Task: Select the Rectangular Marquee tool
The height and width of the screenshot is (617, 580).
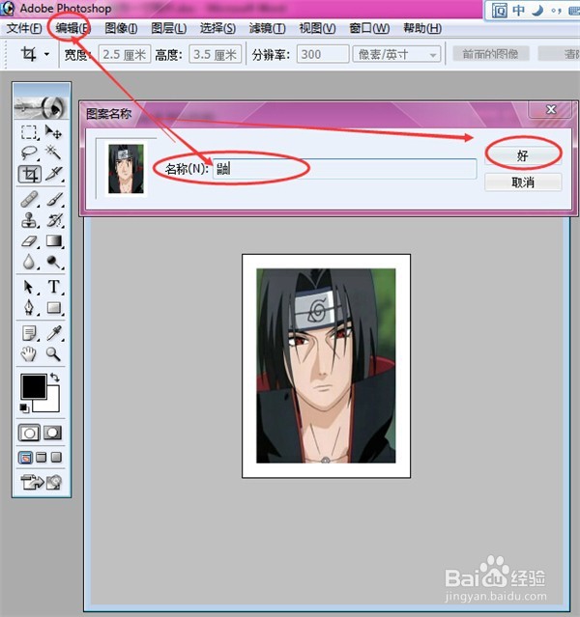Action: tap(29, 132)
